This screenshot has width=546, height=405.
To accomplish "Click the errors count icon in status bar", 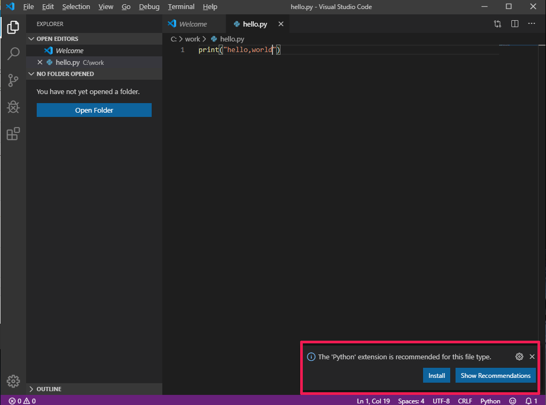I will [12, 401].
